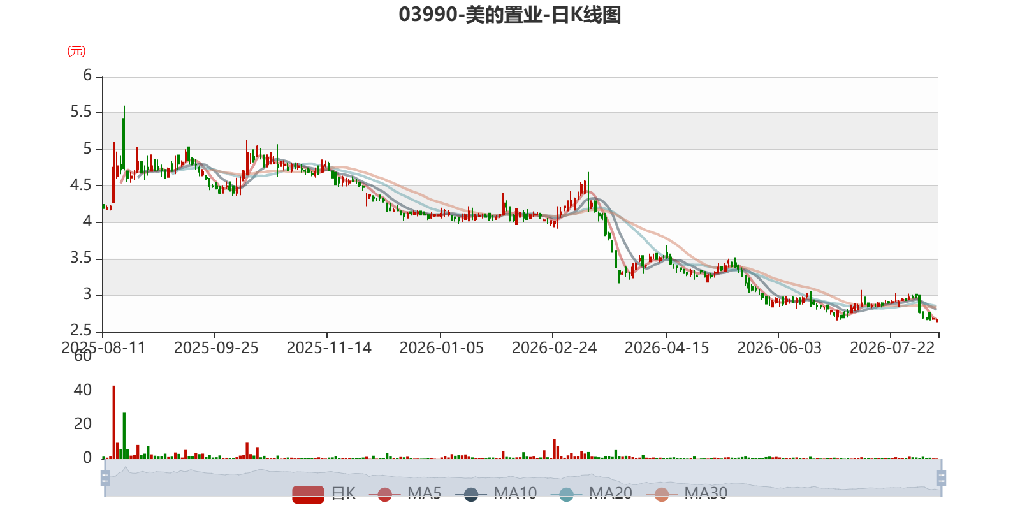This screenshot has width=1020, height=510.
Task: Click the left zoom slider handle
Action: (105, 477)
